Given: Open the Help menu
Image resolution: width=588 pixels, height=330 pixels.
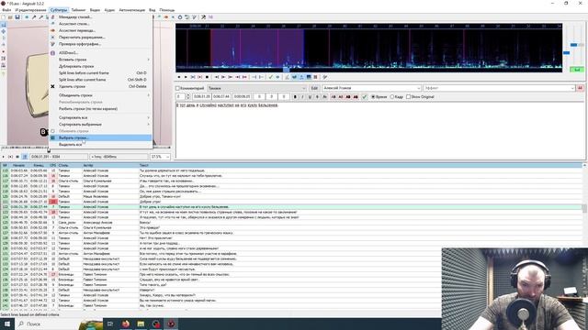Looking at the screenshot, I should coord(167,10).
